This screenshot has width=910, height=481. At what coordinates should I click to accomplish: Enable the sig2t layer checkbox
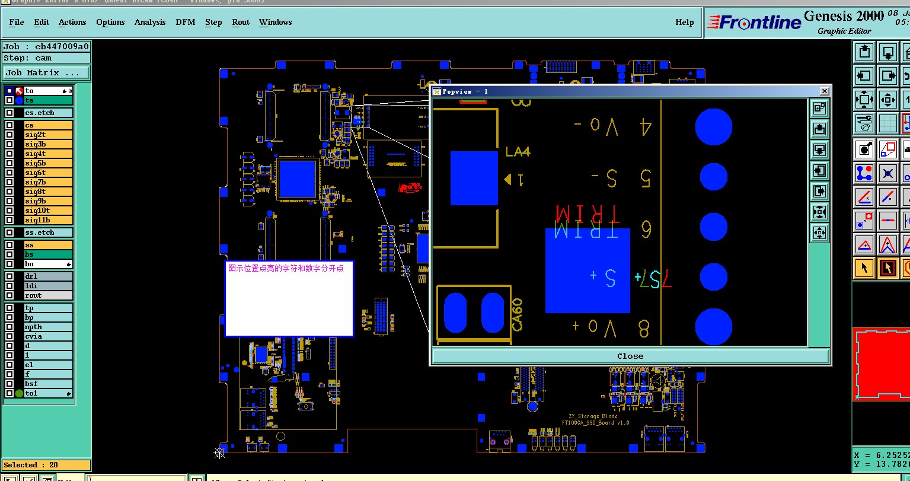tap(9, 135)
